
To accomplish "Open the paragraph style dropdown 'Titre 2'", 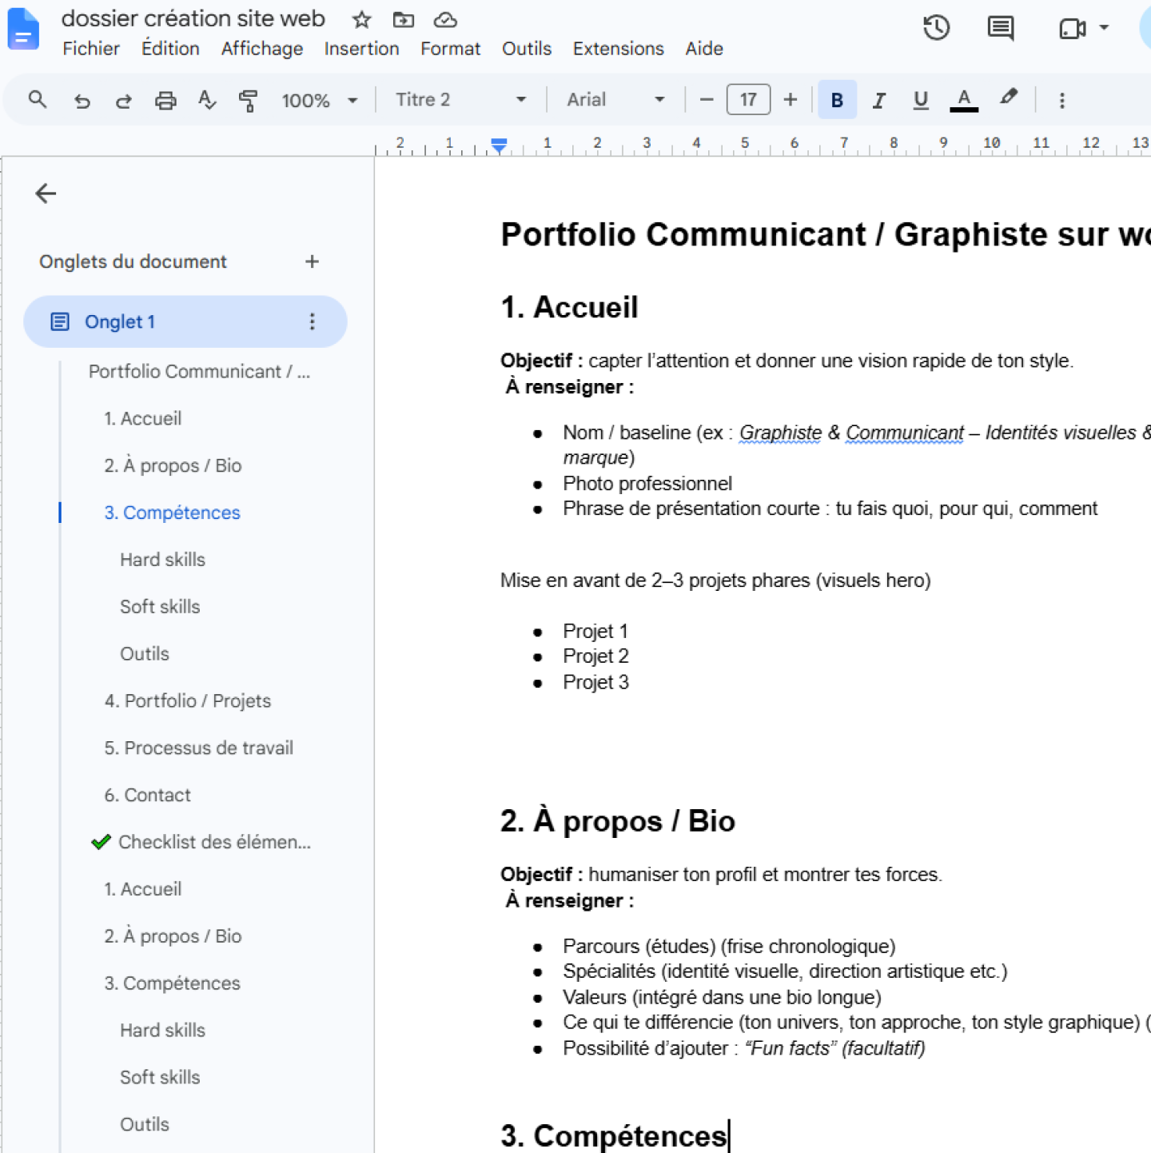I will coord(460,100).
